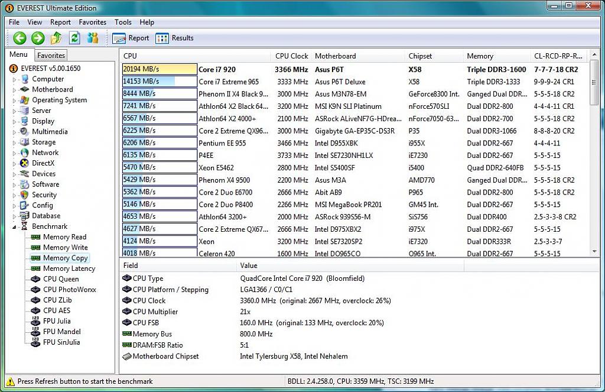Expand the Motherboard tree node
The image size is (605, 392).
(14, 90)
